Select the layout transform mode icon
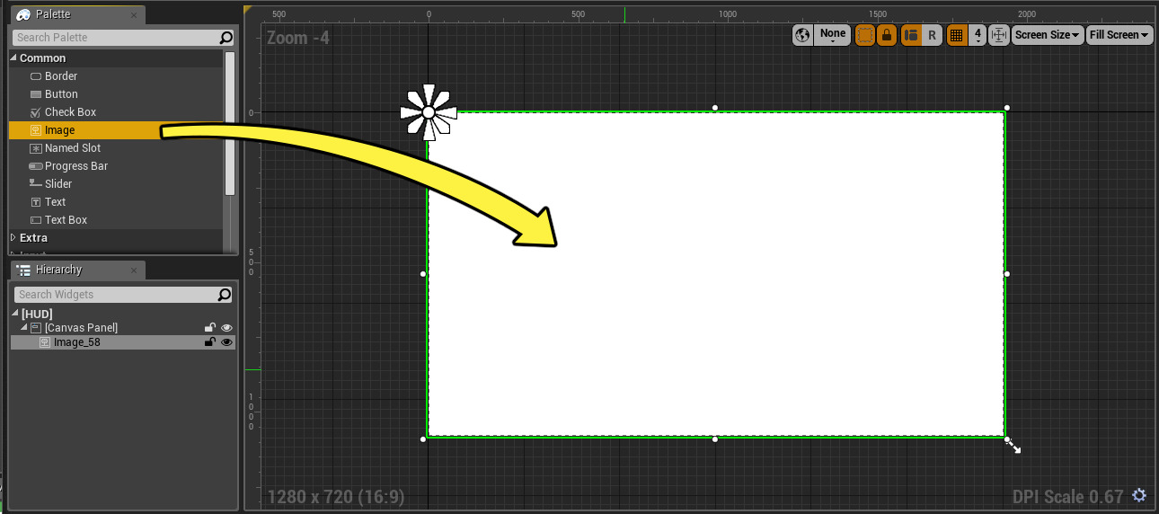This screenshot has width=1159, height=514. (x=911, y=35)
